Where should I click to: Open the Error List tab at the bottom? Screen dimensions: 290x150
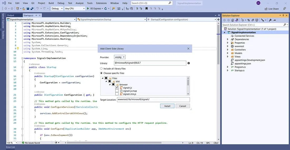tap(10, 147)
